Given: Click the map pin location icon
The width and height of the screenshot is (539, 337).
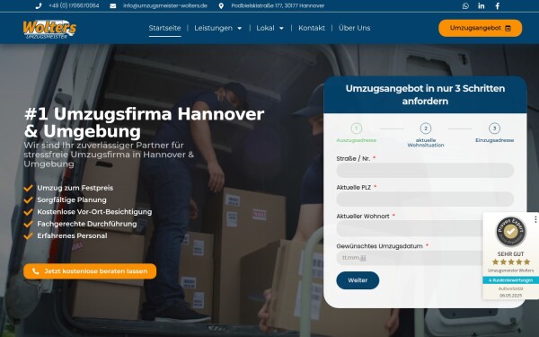Looking at the screenshot, I should (x=221, y=6).
